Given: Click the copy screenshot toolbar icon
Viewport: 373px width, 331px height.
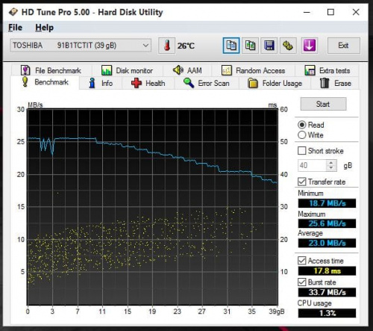Looking at the screenshot, I should tap(250, 46).
